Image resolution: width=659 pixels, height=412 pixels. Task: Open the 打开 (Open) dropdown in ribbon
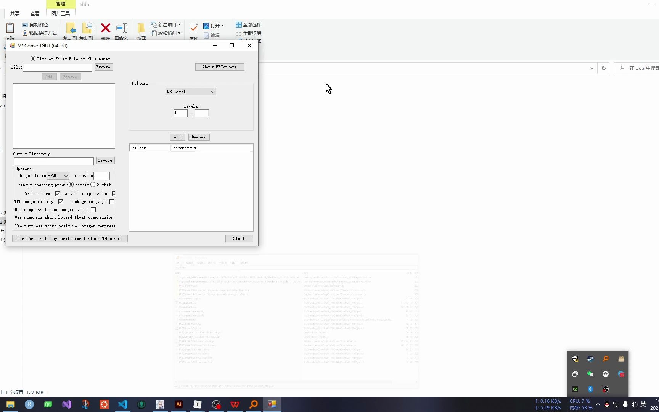214,26
